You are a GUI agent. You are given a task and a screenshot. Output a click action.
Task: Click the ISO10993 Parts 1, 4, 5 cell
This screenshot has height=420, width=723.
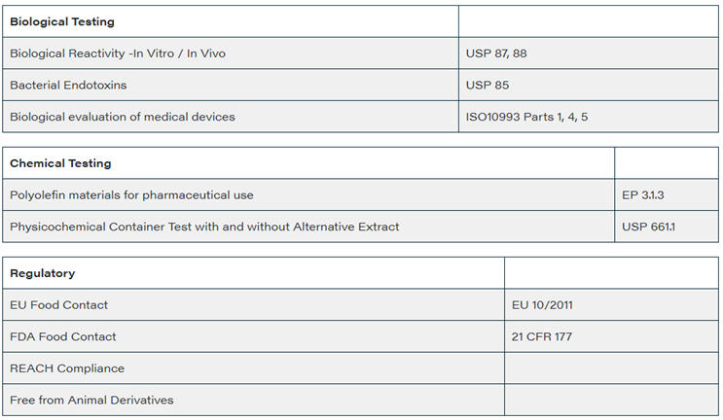[526, 117]
